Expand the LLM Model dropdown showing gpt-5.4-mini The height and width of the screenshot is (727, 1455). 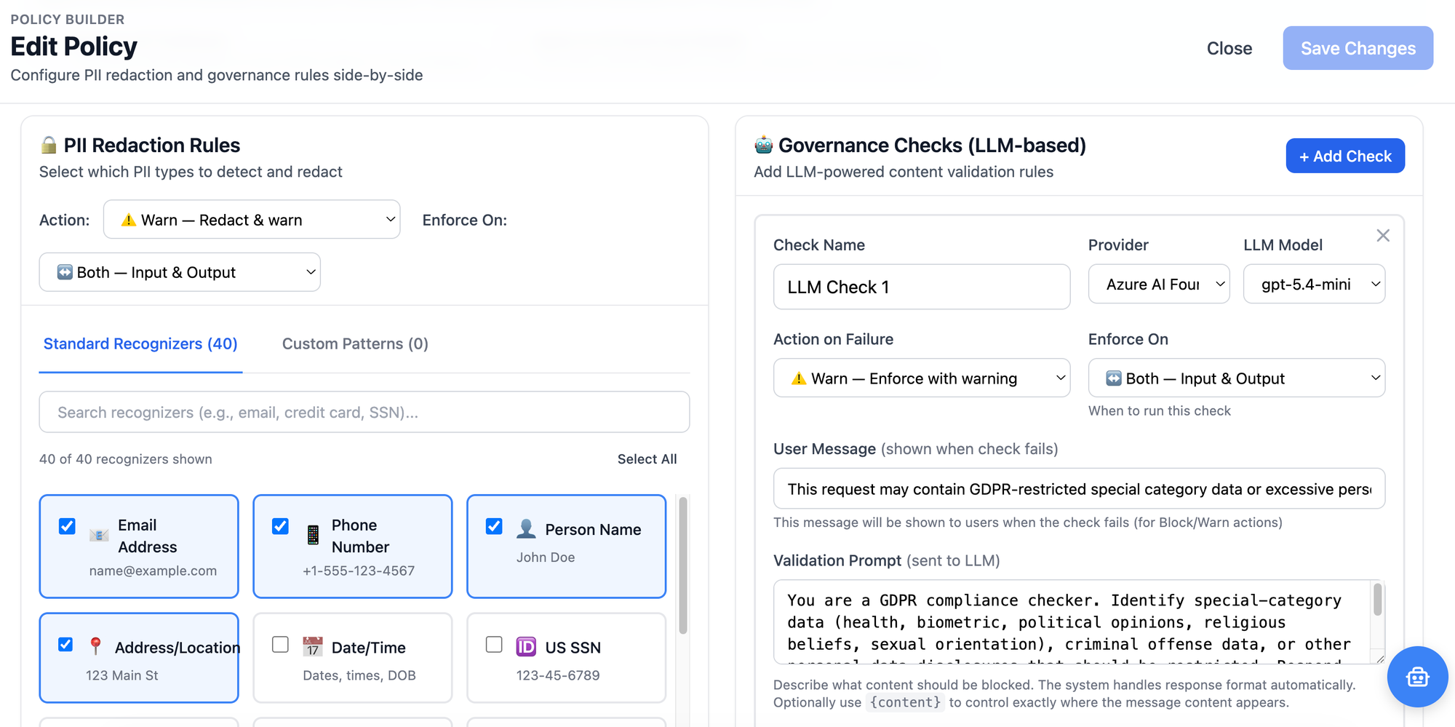coord(1313,285)
